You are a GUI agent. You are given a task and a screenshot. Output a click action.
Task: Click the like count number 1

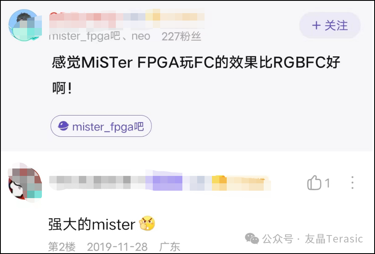pyautogui.click(x=327, y=183)
